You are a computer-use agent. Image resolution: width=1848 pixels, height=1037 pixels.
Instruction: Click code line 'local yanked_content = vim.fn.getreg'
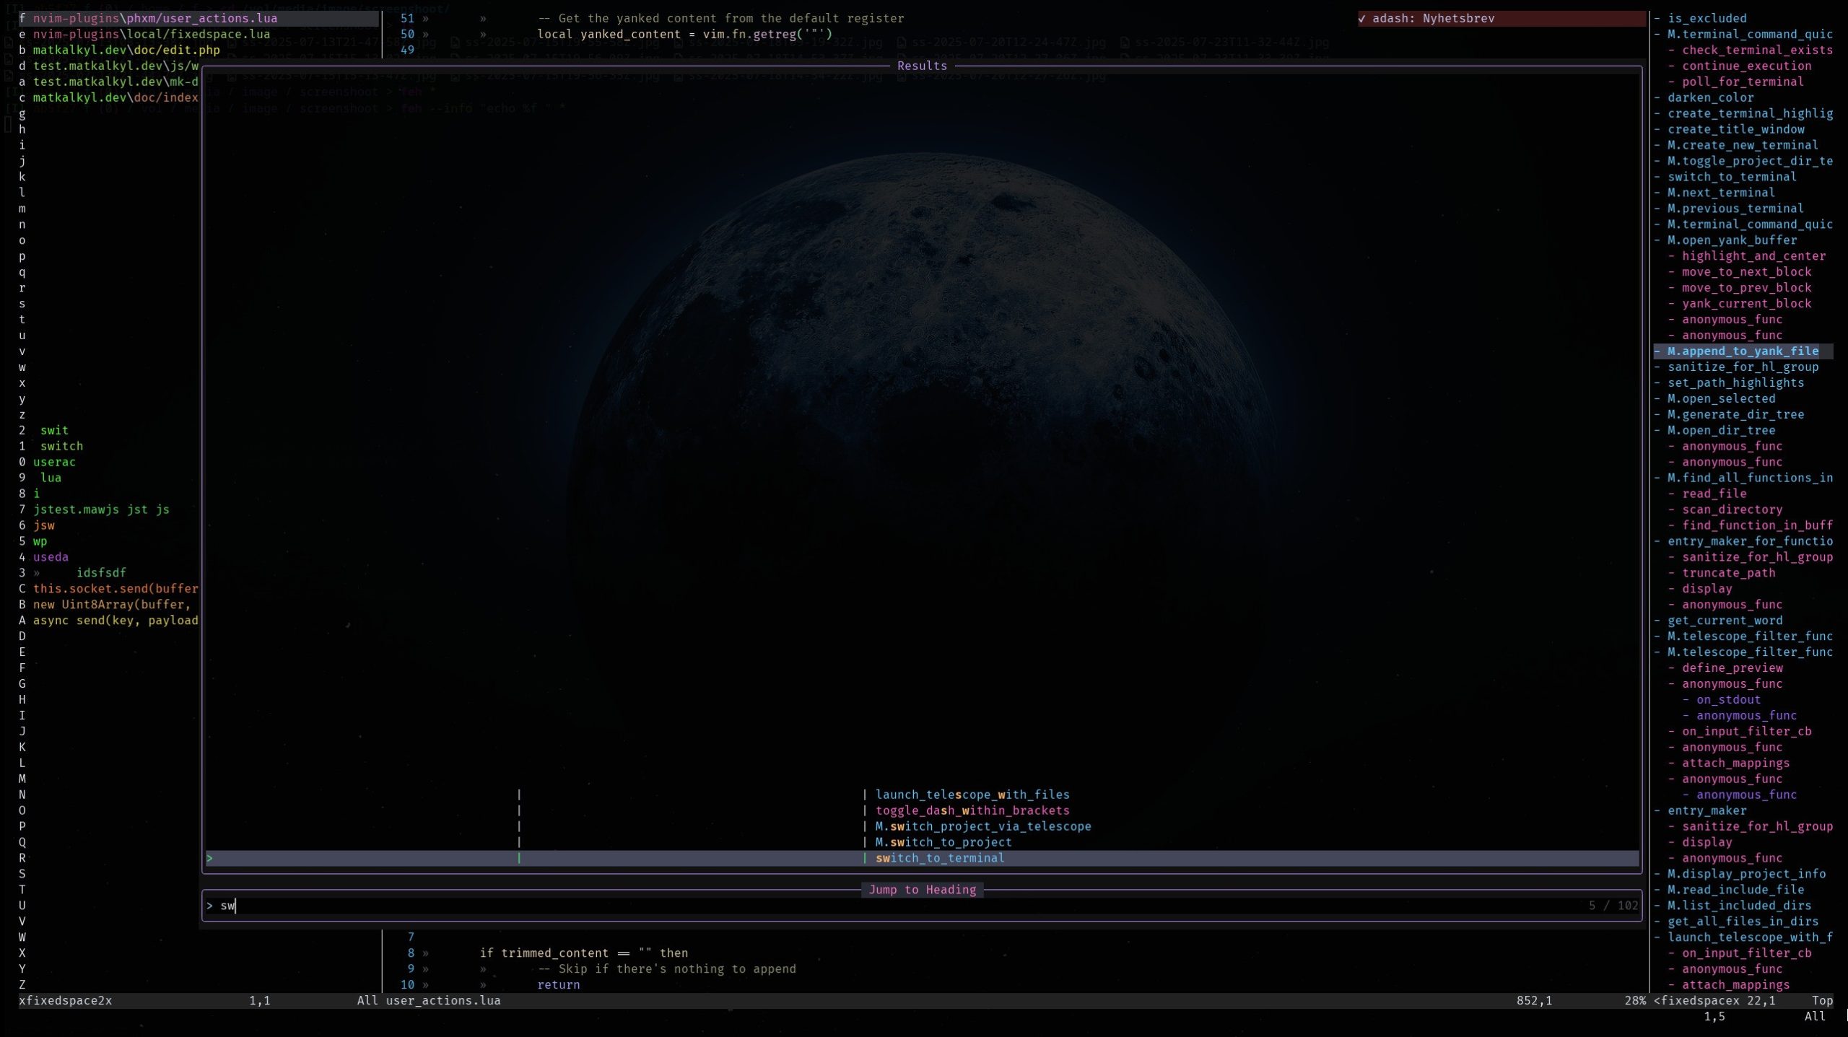pos(684,34)
